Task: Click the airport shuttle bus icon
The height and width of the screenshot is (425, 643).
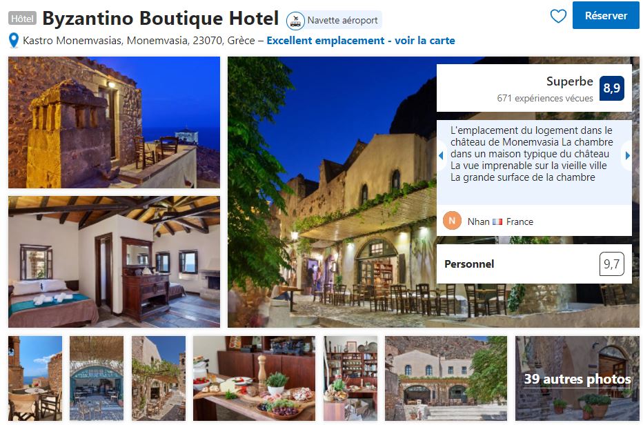Action: (295, 20)
